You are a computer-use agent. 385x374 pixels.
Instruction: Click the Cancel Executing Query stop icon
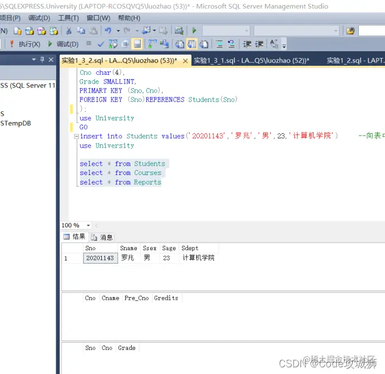tap(89, 43)
